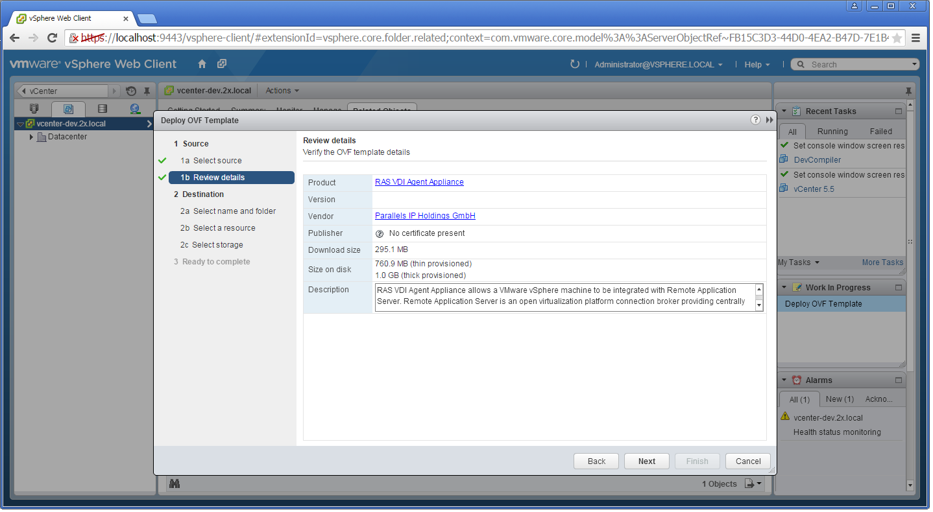Pin the navigator panel
Image resolution: width=933 pixels, height=512 pixels.
pyautogui.click(x=147, y=91)
